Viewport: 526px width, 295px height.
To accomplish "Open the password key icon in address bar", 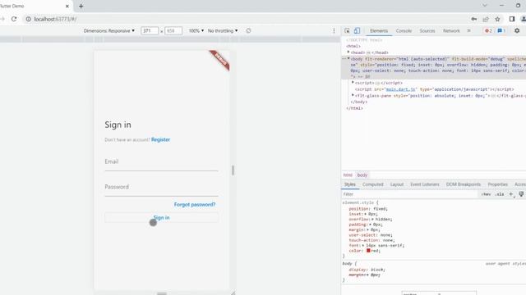I will tap(474, 19).
